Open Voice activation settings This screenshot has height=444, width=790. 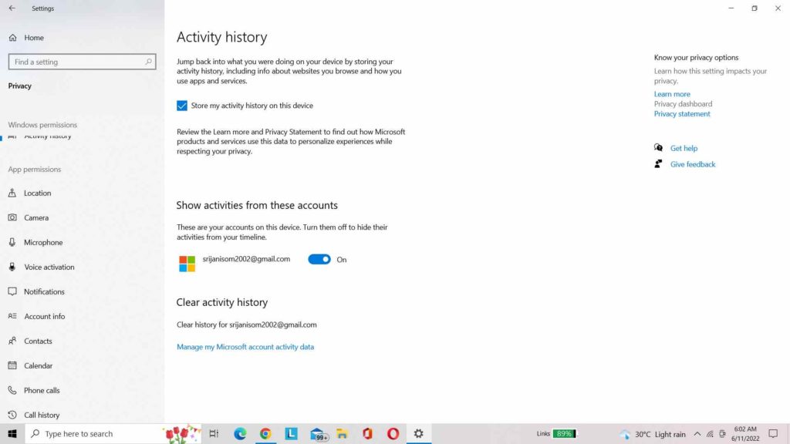pos(48,267)
